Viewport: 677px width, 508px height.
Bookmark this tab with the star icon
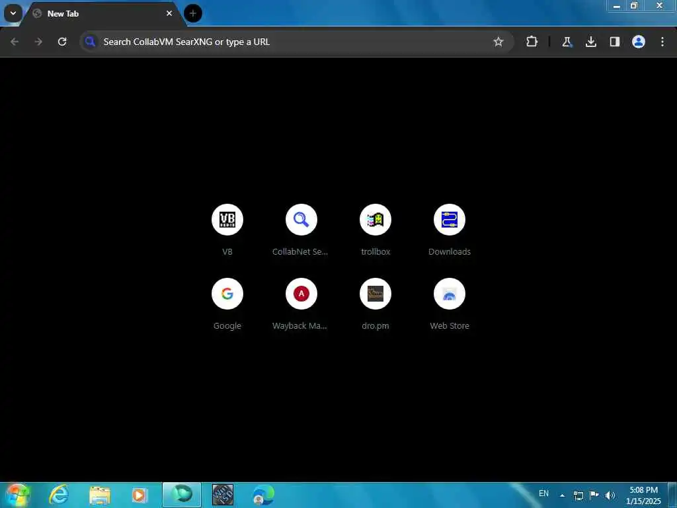498,42
